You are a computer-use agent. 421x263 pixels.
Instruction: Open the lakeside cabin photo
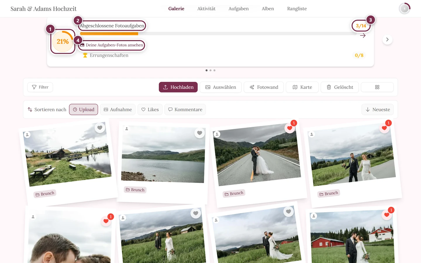pyautogui.click(x=67, y=154)
